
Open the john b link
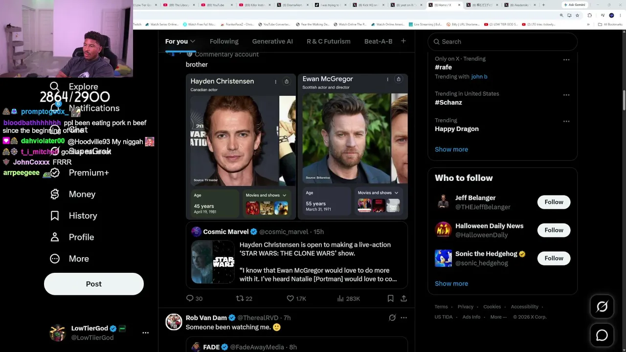click(x=479, y=77)
